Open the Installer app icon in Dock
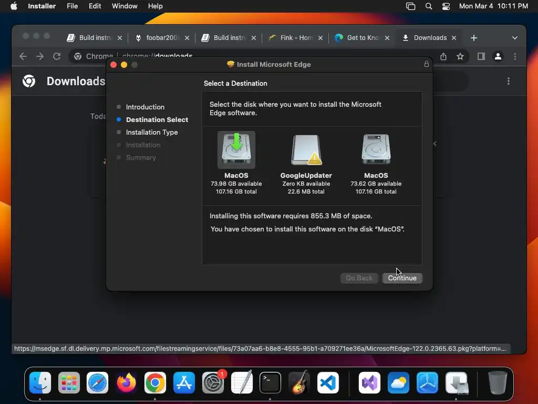 coord(457,382)
